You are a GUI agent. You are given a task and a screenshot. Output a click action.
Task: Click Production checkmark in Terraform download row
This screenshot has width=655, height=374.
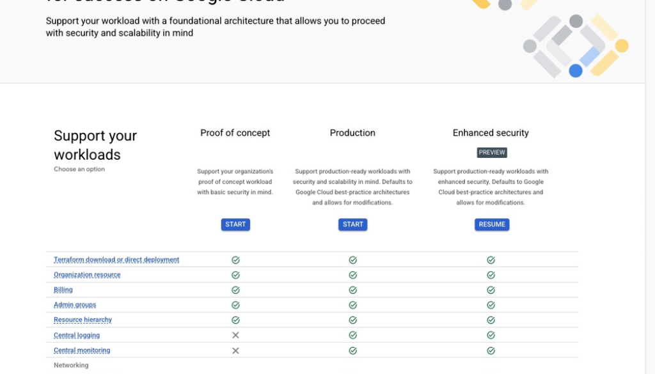pos(352,260)
